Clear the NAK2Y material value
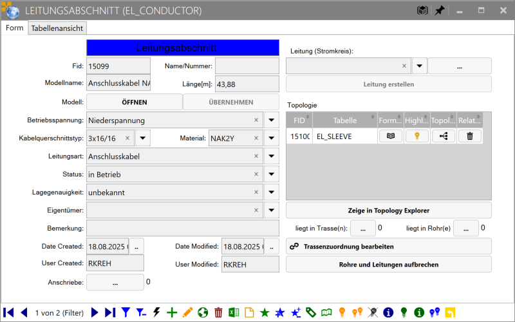515x322 pixels. point(256,138)
